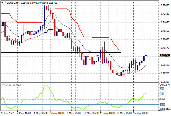Click the 0.70170 price axis label
171x116 pixels.
click(x=165, y=48)
